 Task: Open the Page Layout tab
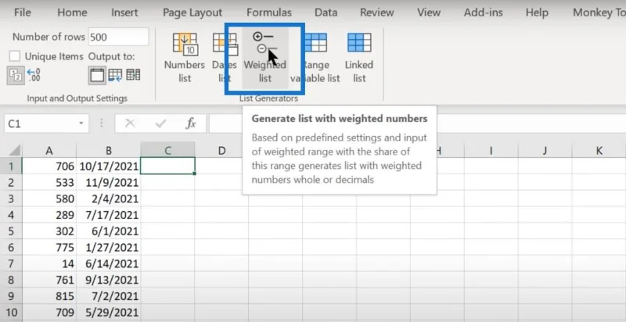[192, 13]
